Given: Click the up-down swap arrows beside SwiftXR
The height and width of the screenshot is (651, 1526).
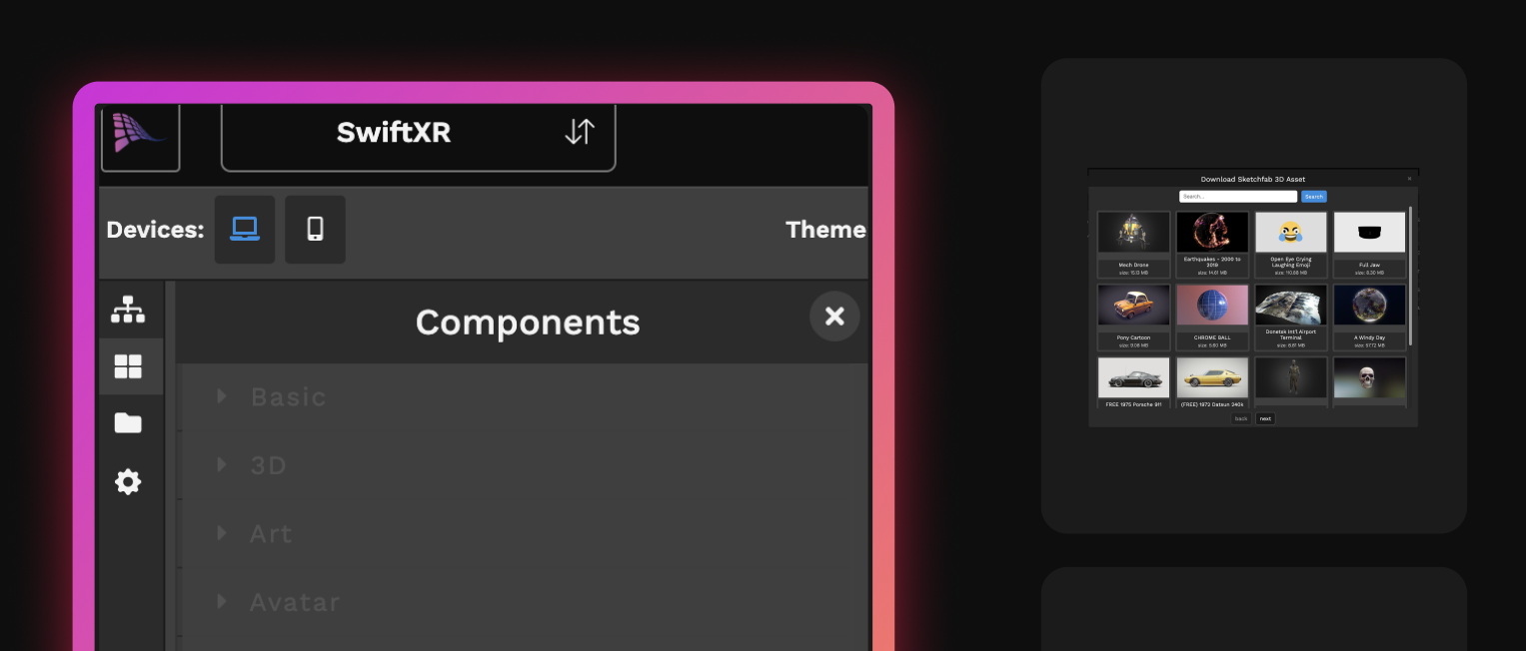Looking at the screenshot, I should (580, 132).
